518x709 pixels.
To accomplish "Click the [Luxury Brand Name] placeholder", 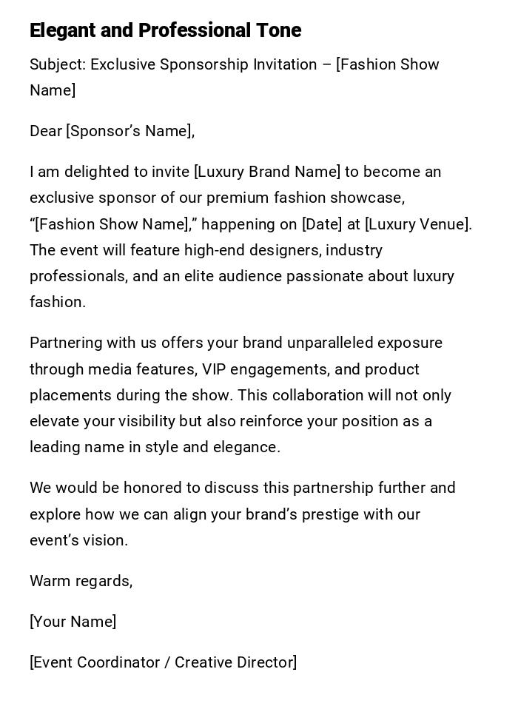I will click(266, 172).
